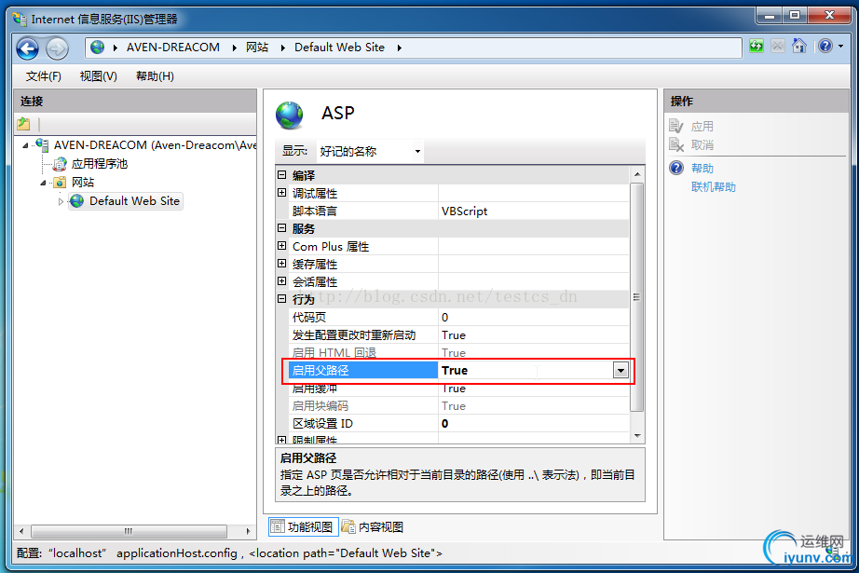This screenshot has height=573, width=859.
Task: Click the blue help icon beside 帮助
Action: click(x=676, y=168)
